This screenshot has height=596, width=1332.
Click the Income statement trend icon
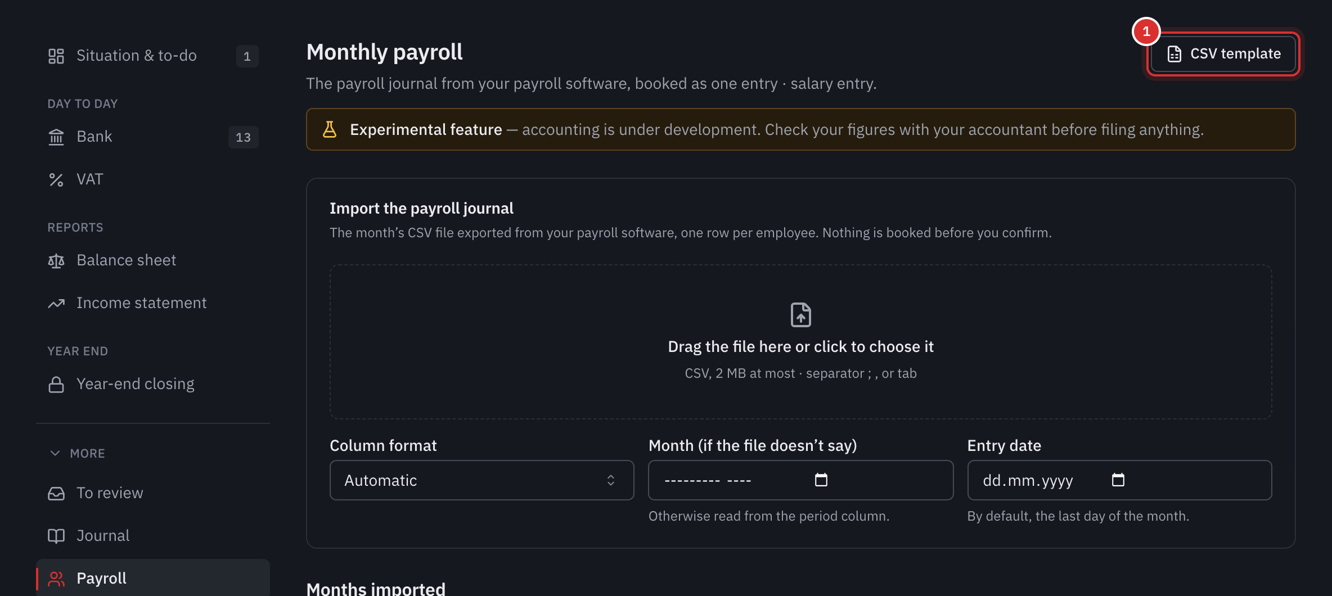pos(56,303)
